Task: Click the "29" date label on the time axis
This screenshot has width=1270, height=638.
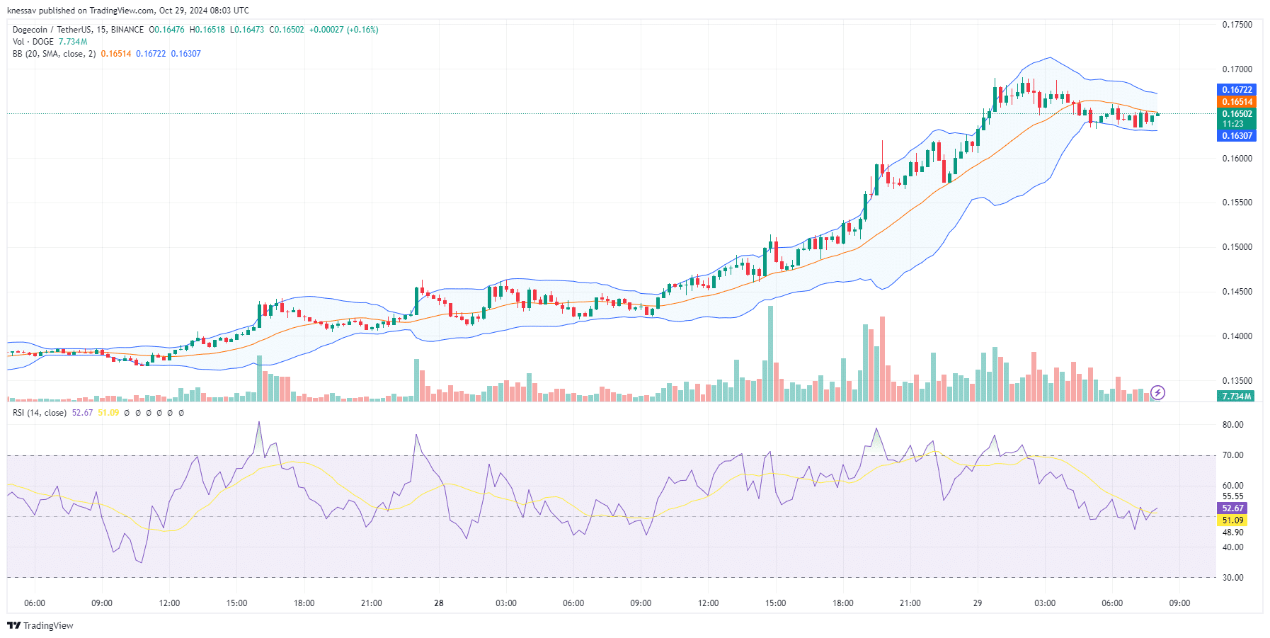Action: (x=977, y=604)
